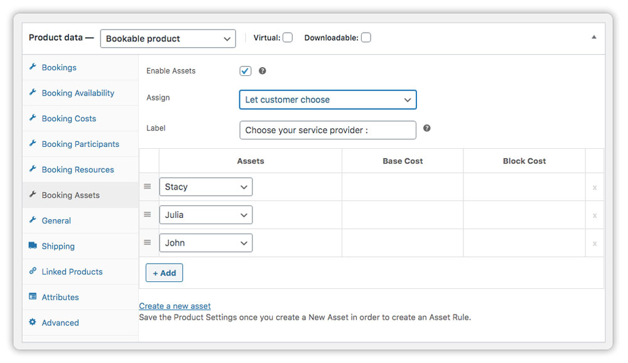Image resolution: width=628 pixels, height=363 pixels.
Task: Click the + Add button
Action: point(164,273)
